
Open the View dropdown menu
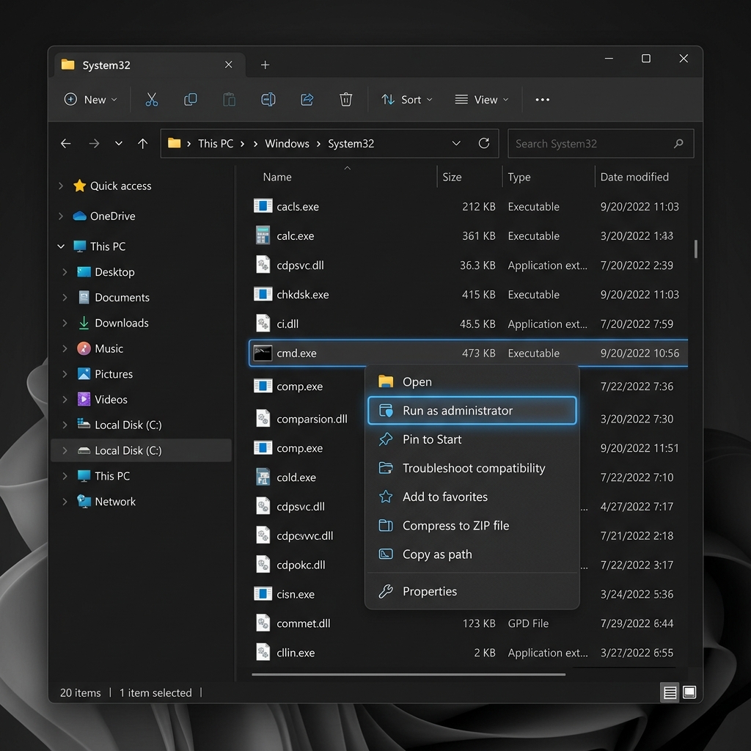pos(481,100)
